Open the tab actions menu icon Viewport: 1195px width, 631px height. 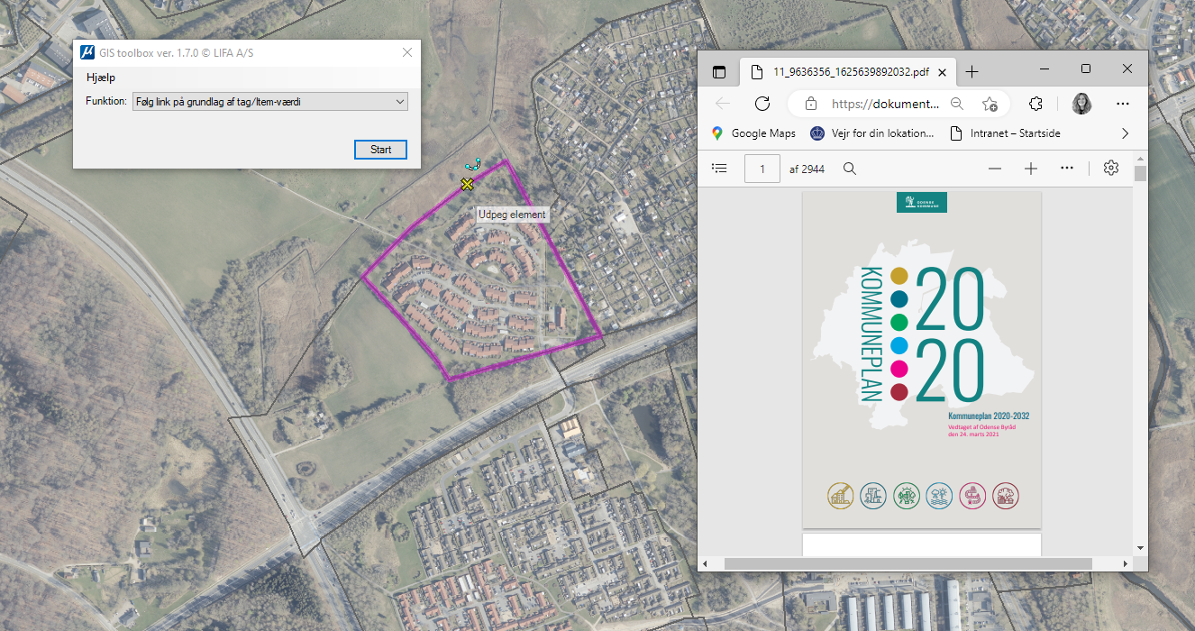pos(719,72)
